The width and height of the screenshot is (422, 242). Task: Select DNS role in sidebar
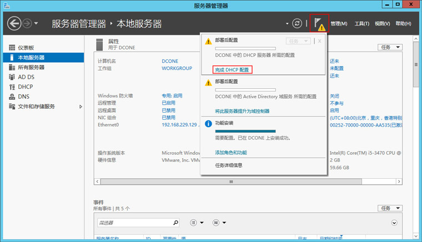[23, 97]
